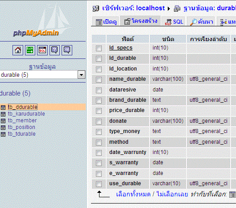Tick the checkbox for use_durable field
Viewport: 236px width, 208px height.
[99, 184]
